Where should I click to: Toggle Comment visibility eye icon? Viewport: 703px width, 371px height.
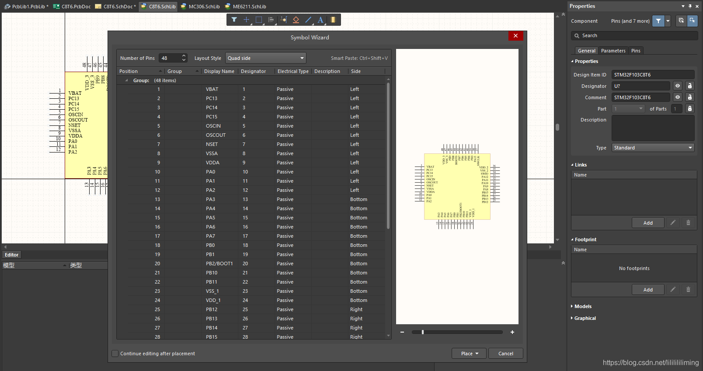[677, 97]
